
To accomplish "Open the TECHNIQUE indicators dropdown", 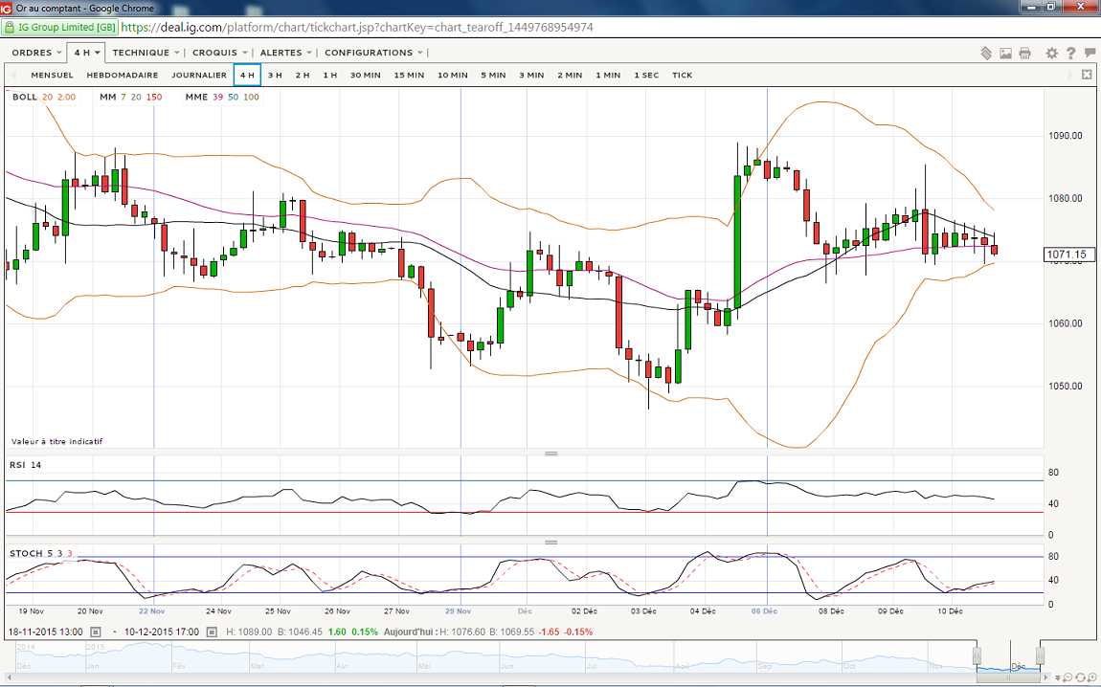I will 146,53.
